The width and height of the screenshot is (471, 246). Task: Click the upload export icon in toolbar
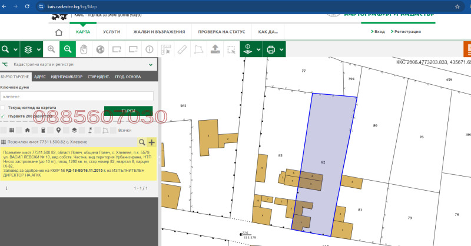[215, 49]
